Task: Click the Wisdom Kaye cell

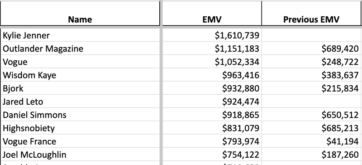Action: tap(80, 75)
